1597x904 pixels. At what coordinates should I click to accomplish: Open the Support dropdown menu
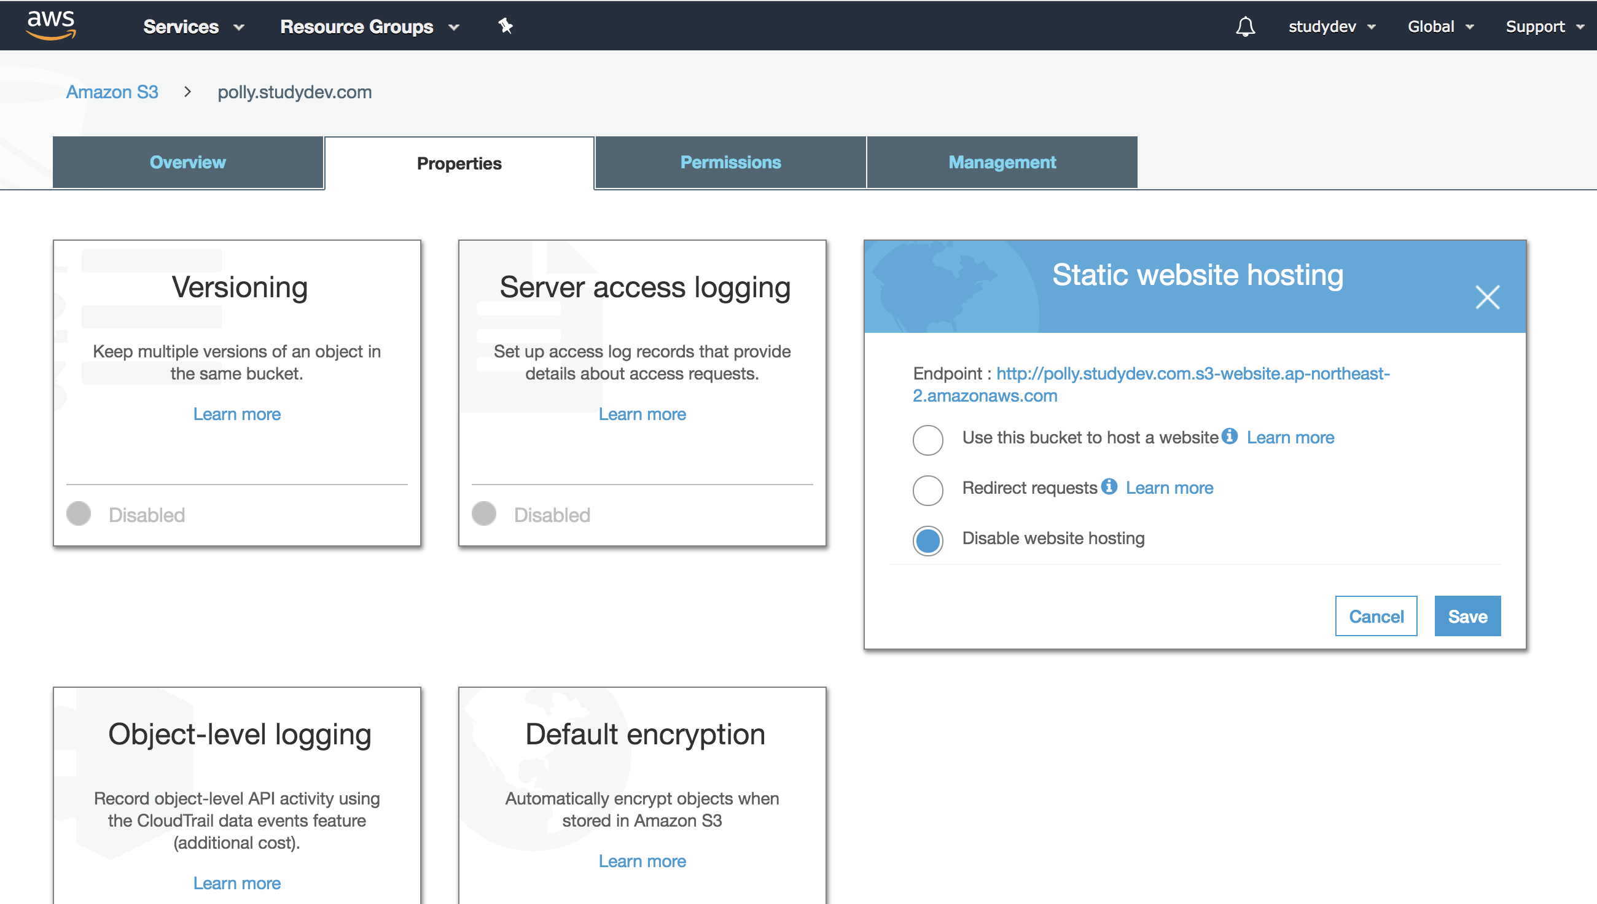[1544, 26]
